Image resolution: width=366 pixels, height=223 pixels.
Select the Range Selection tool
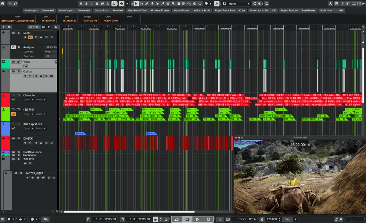pyautogui.click(x=142, y=4)
